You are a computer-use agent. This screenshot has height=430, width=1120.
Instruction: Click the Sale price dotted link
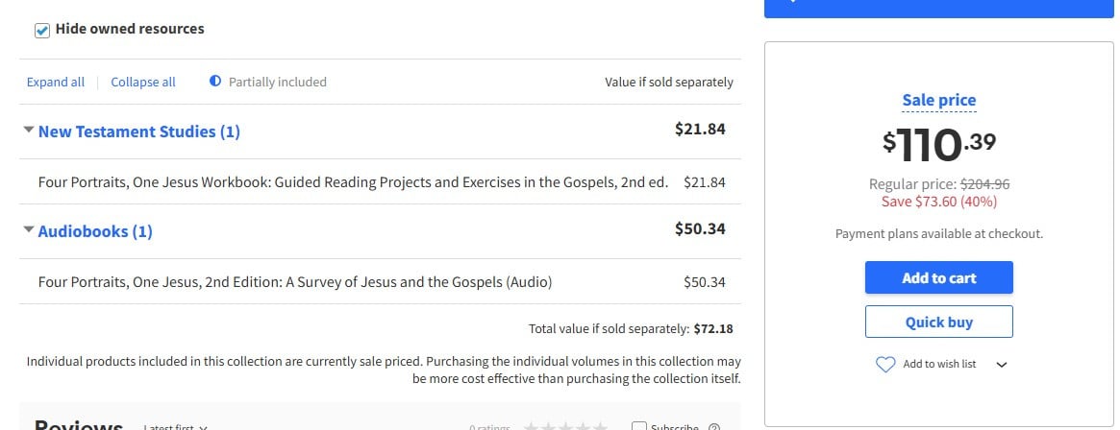[938, 100]
